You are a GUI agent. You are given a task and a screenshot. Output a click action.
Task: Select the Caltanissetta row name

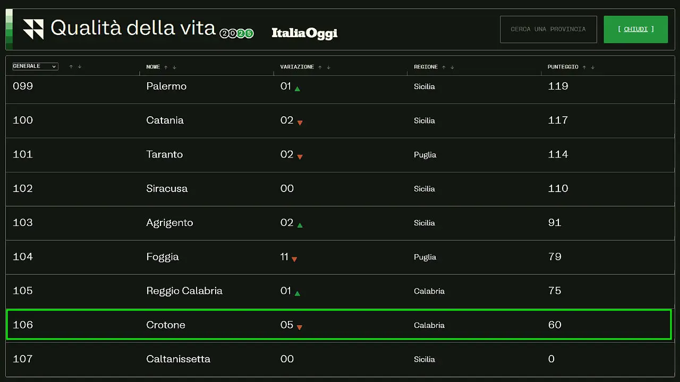tap(178, 359)
